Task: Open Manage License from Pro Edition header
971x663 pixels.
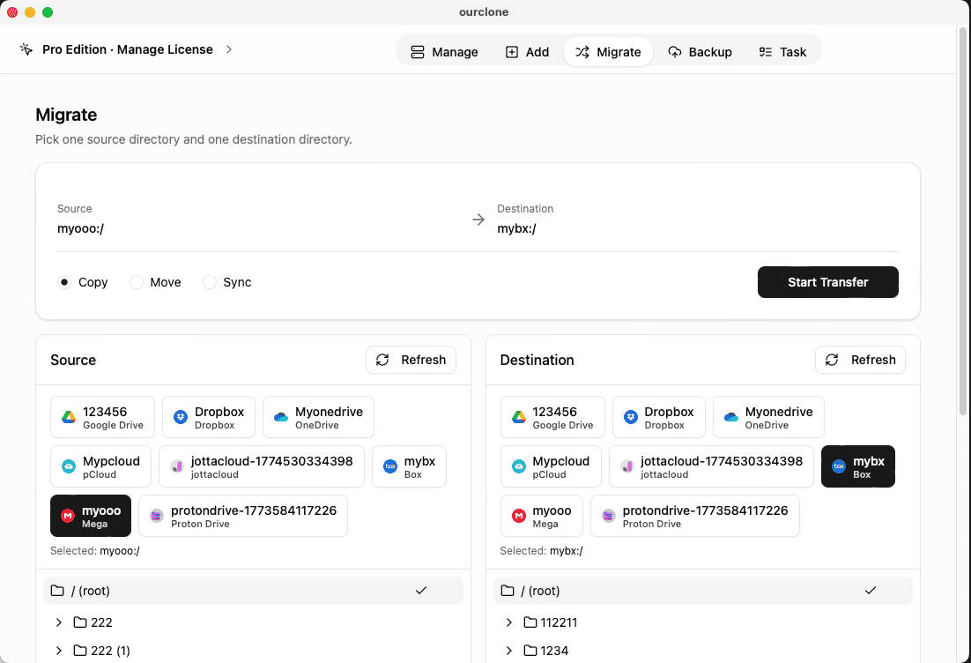Action: coord(127,49)
